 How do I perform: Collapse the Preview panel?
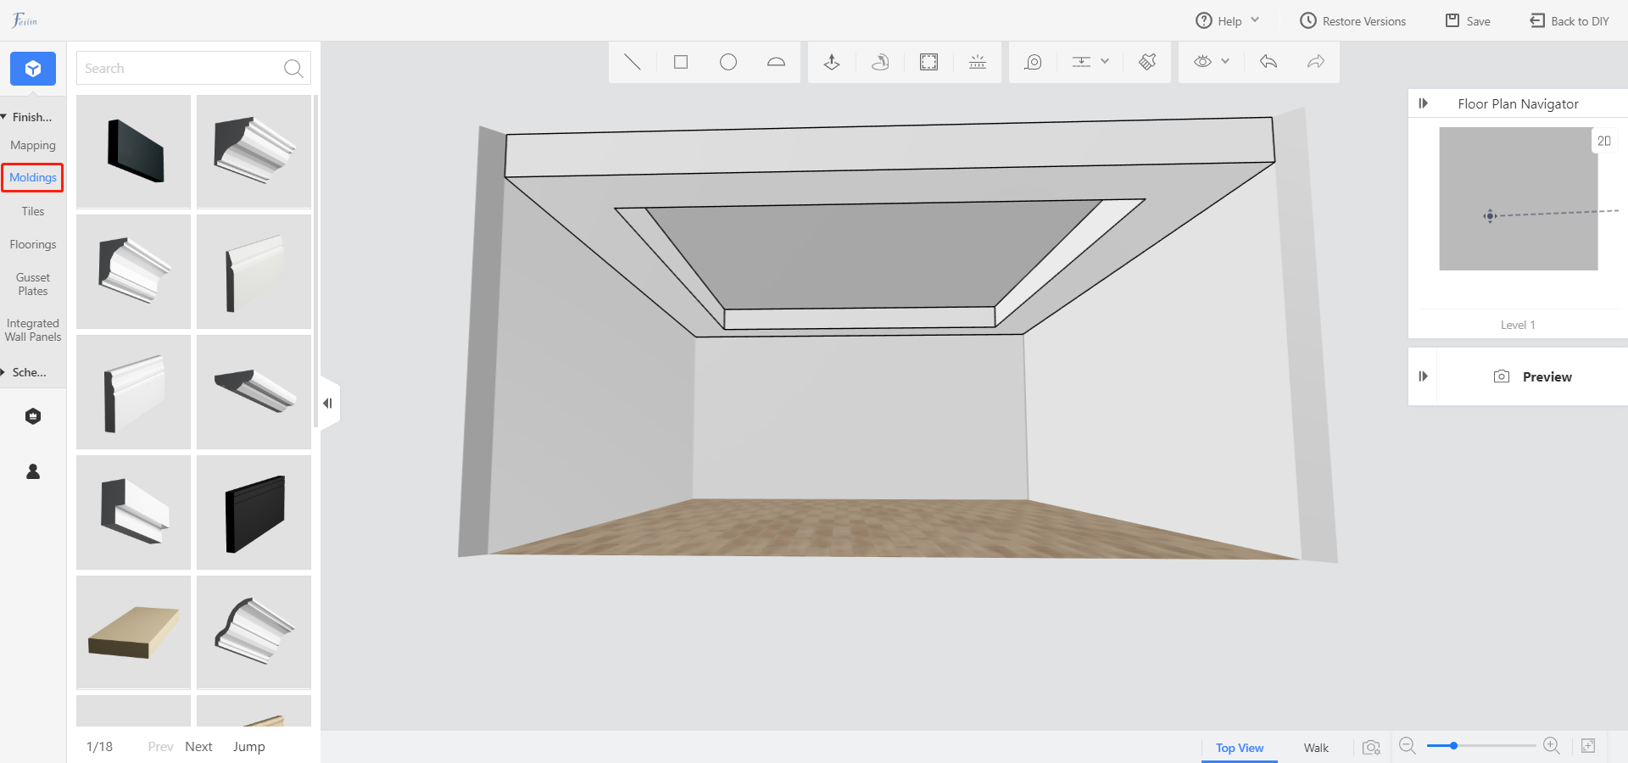click(1423, 376)
